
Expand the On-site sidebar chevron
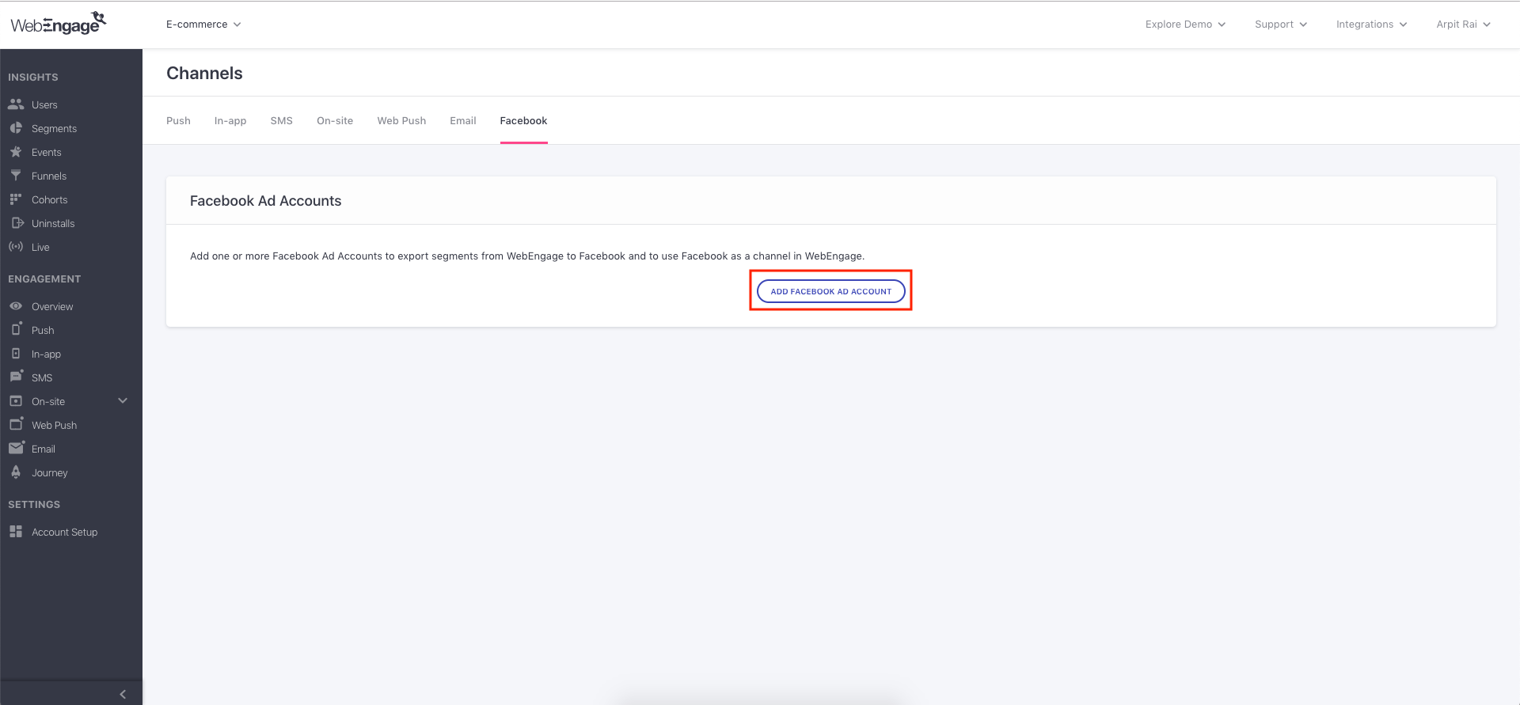pyautogui.click(x=123, y=400)
